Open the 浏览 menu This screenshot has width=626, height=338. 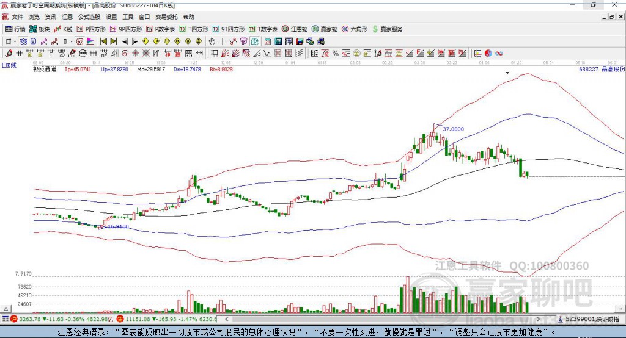point(34,16)
